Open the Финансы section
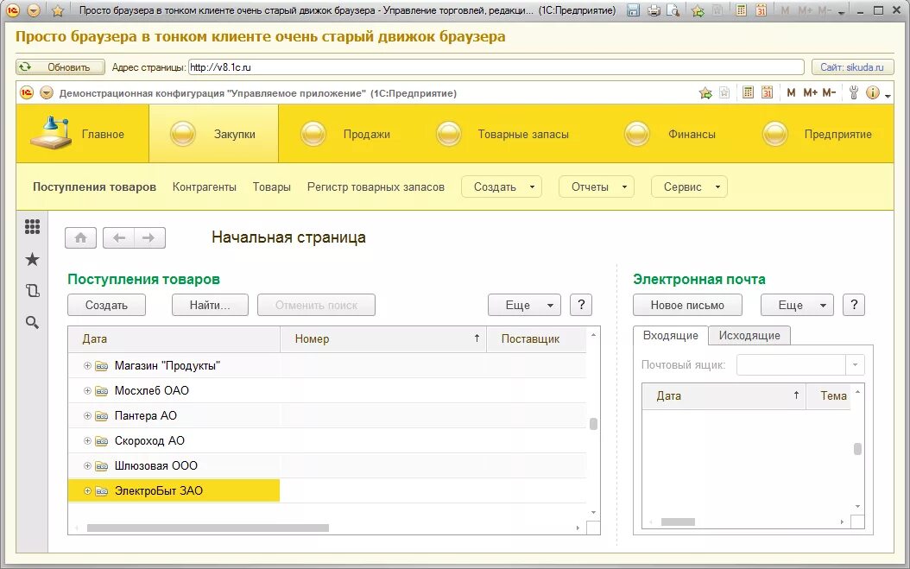The image size is (910, 569). [670, 134]
